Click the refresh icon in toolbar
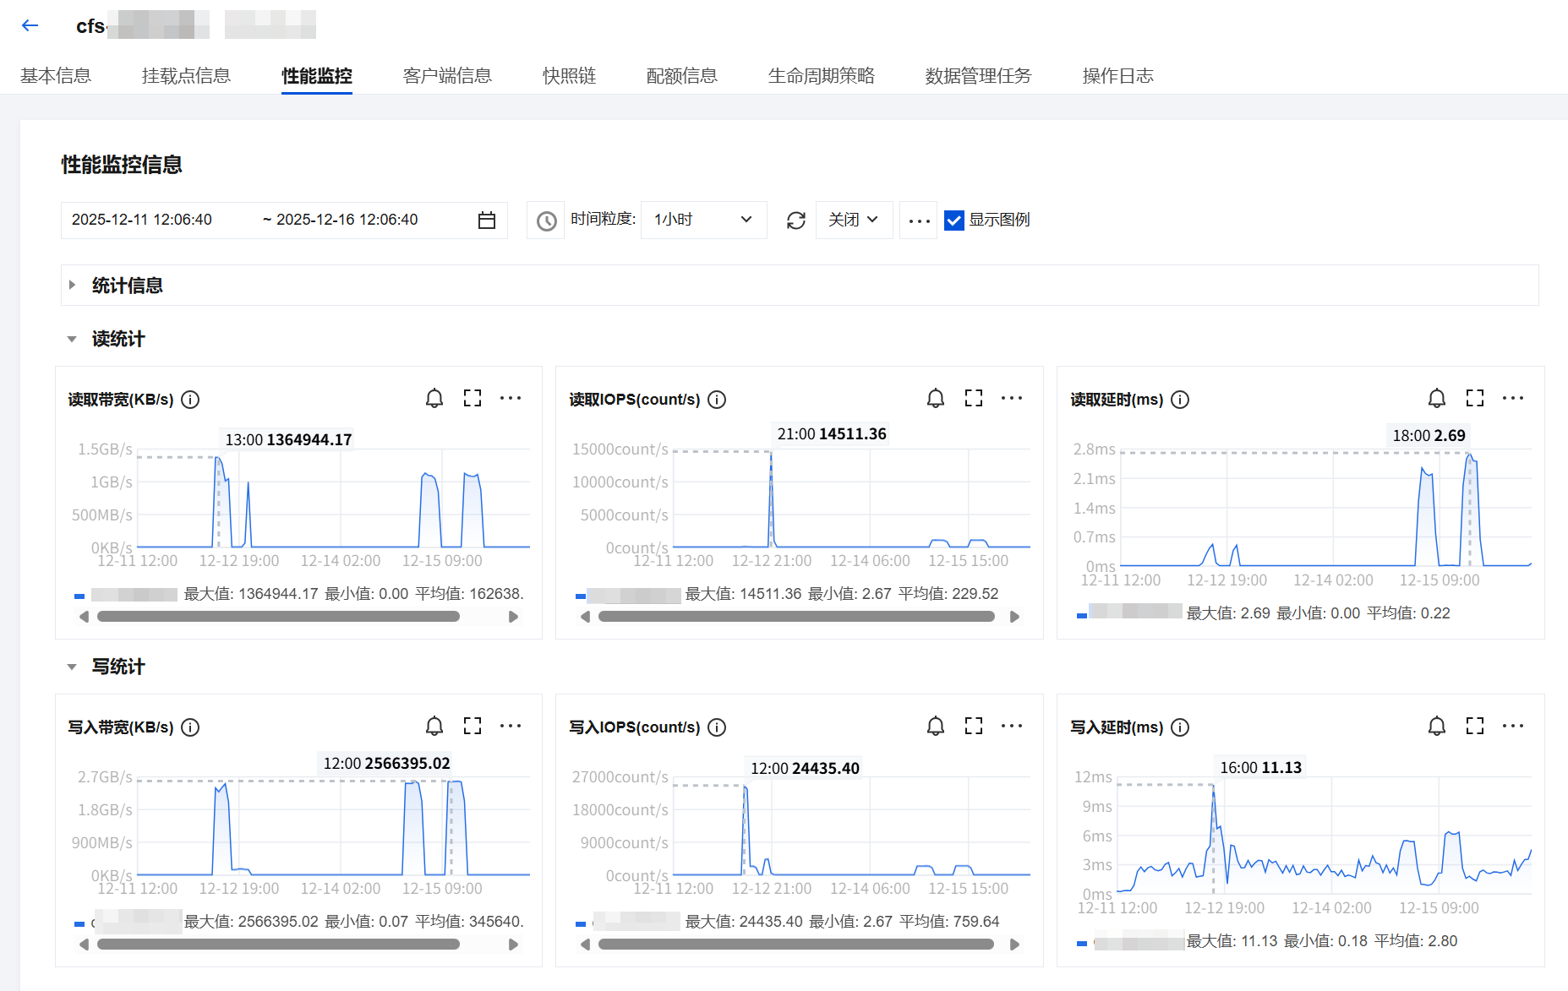 795,221
